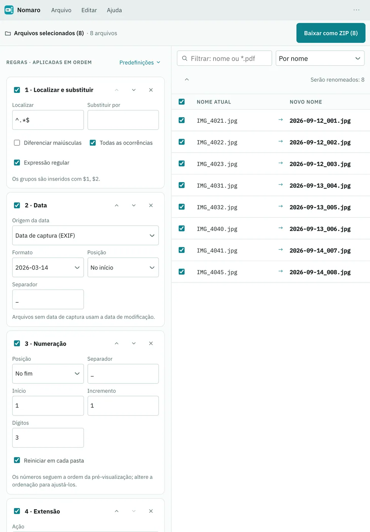Focus the Filtrar search field
Image resolution: width=370 pixels, height=532 pixels.
[x=225, y=58]
